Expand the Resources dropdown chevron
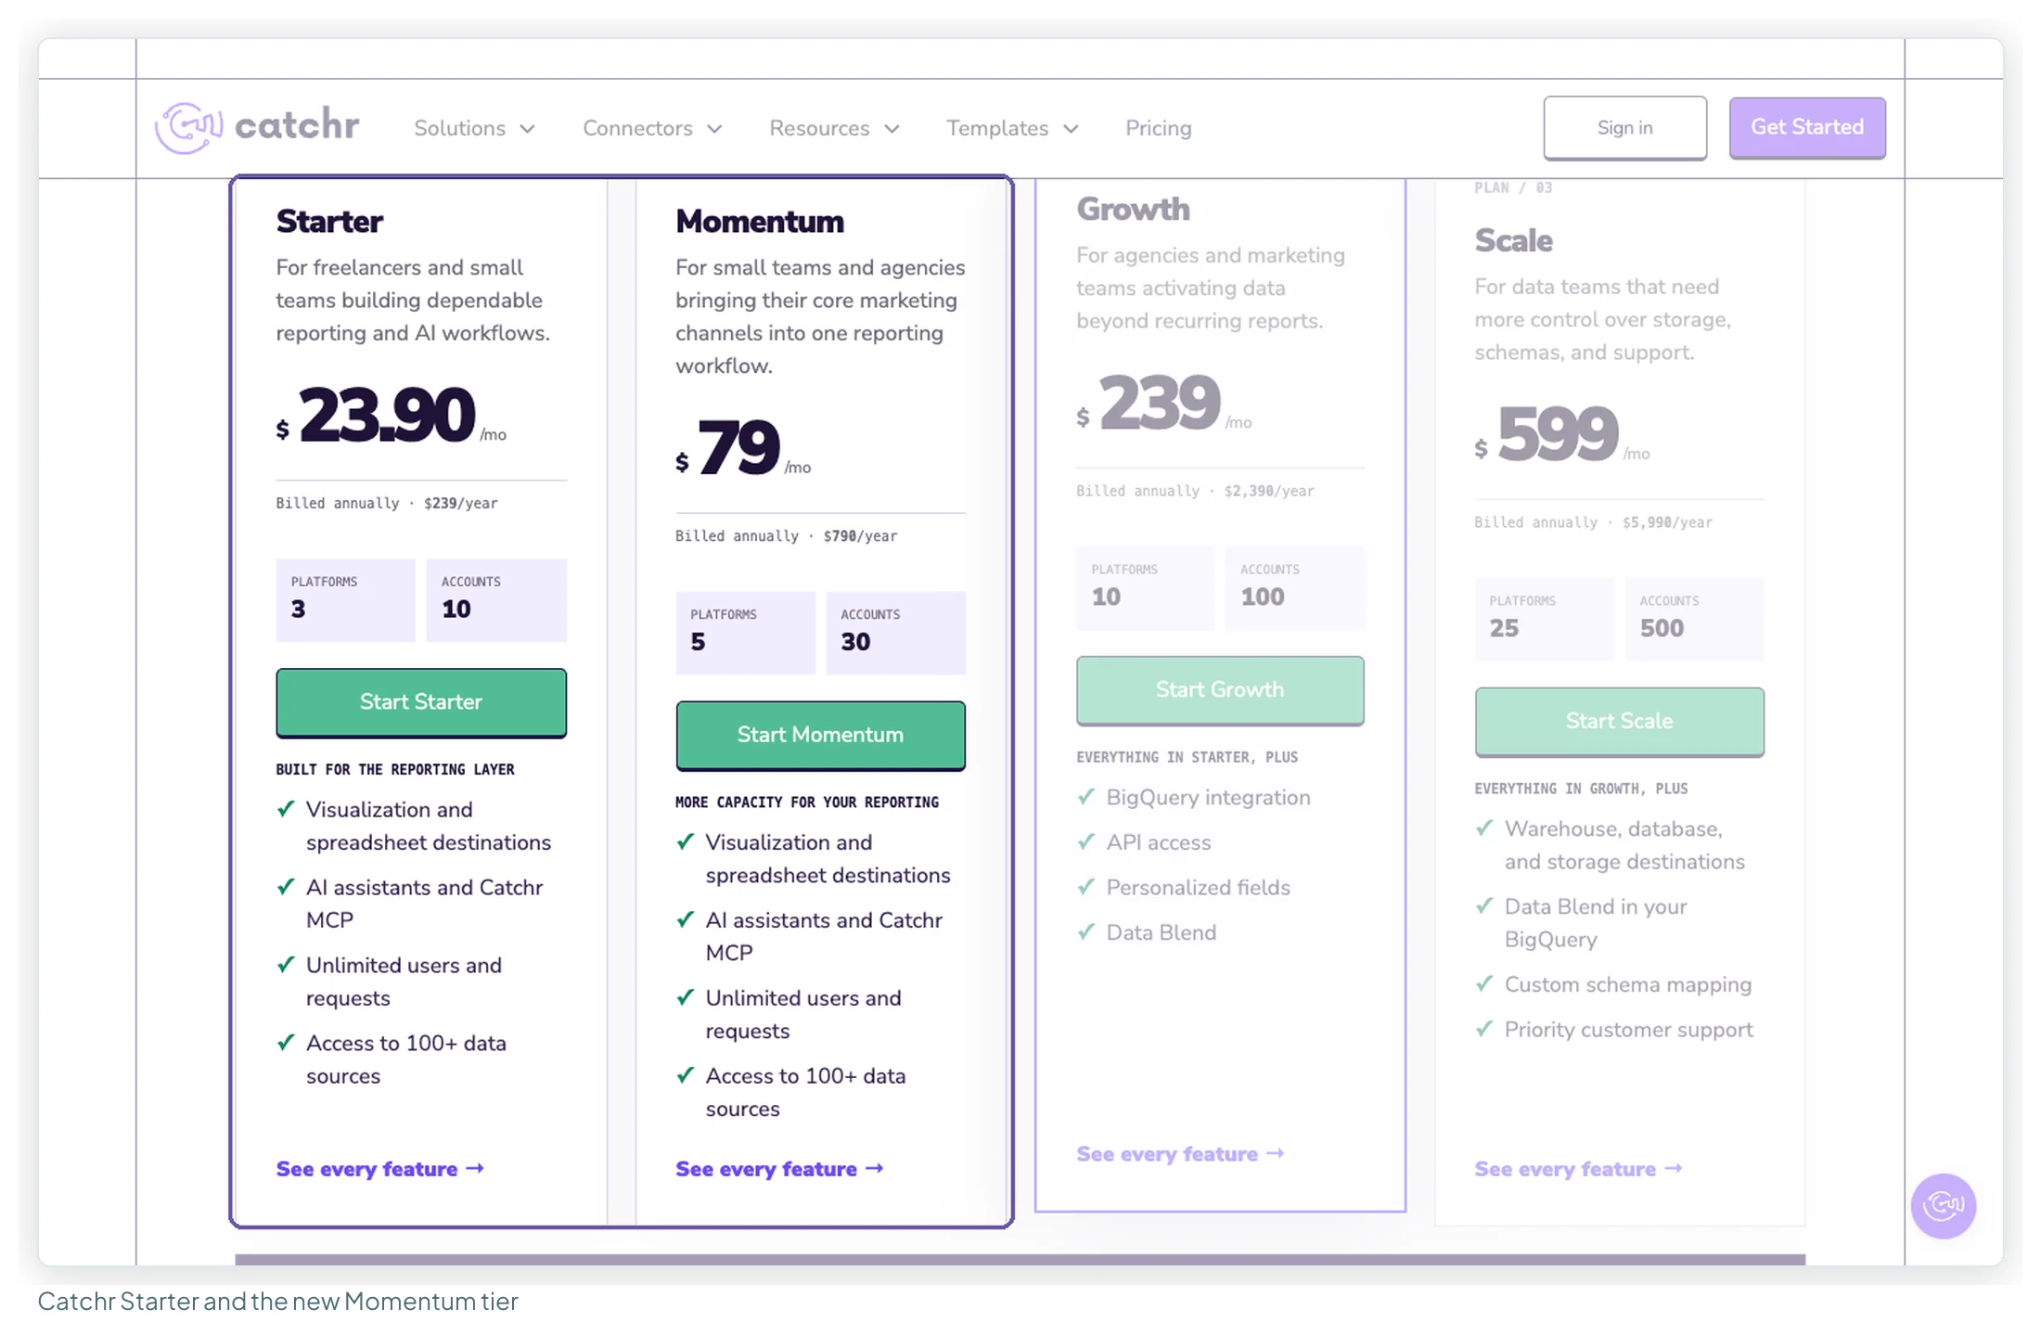This screenshot has height=1335, width=2041. (x=892, y=129)
